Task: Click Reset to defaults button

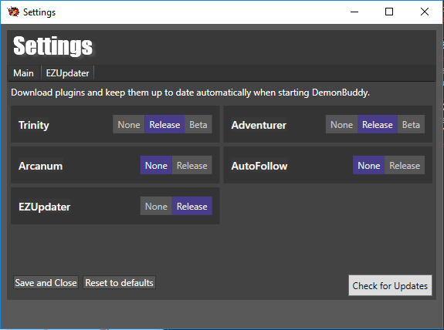Action: pyautogui.click(x=119, y=282)
